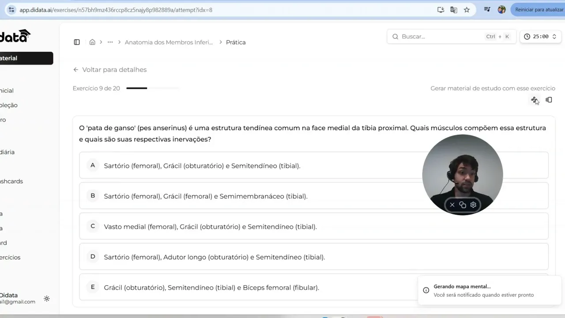Adjust timer with the up-down stepper arrows
This screenshot has height=318, width=565.
(554, 37)
